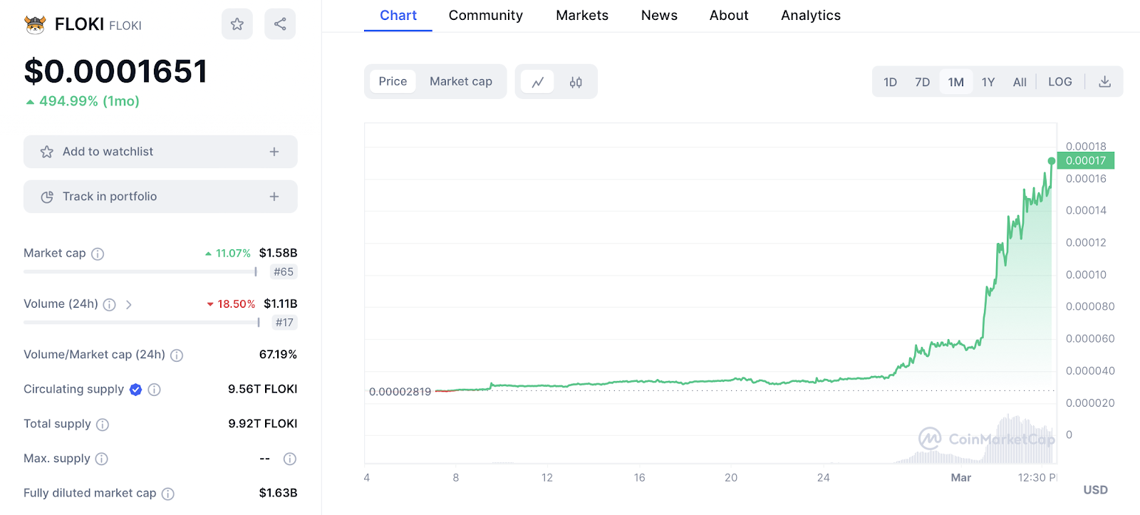Click the #17 volume rank badge
The height and width of the screenshot is (515, 1140).
[x=284, y=323]
